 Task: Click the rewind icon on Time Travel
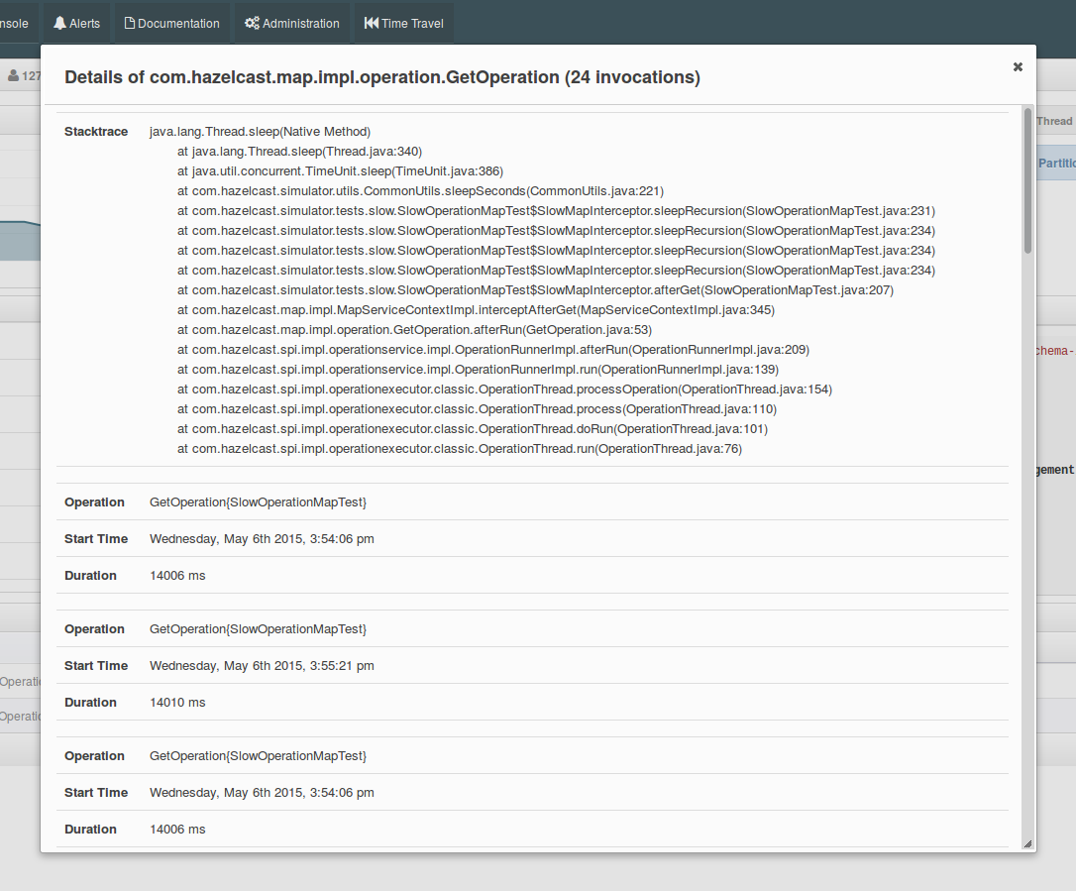372,24
